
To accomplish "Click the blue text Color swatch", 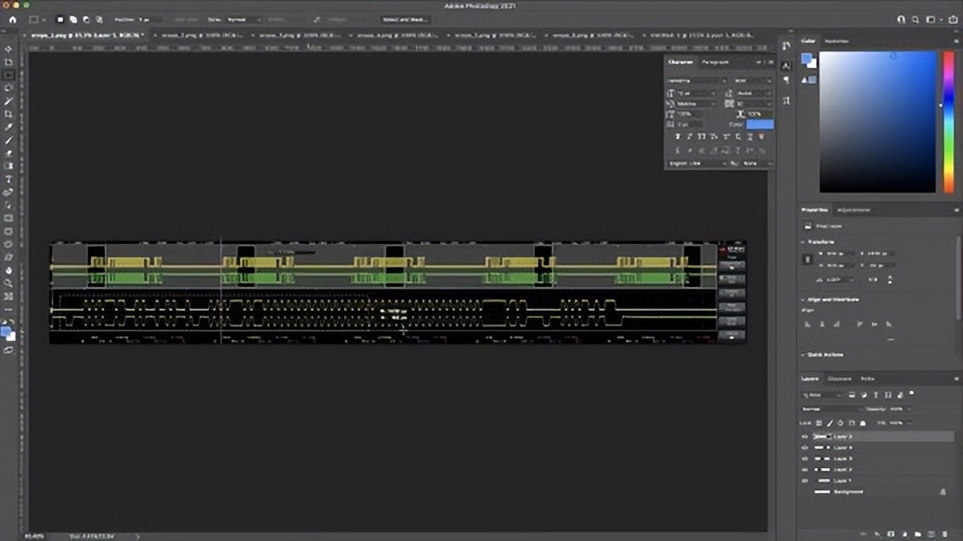I will [x=760, y=125].
